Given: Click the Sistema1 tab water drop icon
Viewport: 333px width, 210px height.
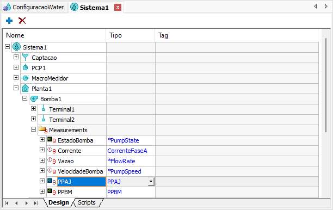Looking at the screenshot, I should (x=74, y=7).
